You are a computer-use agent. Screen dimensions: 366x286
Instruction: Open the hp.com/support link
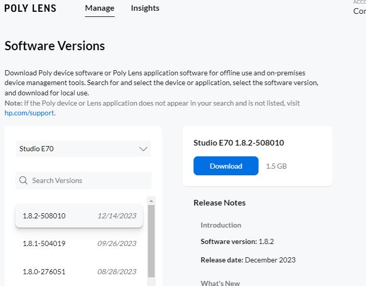click(29, 113)
